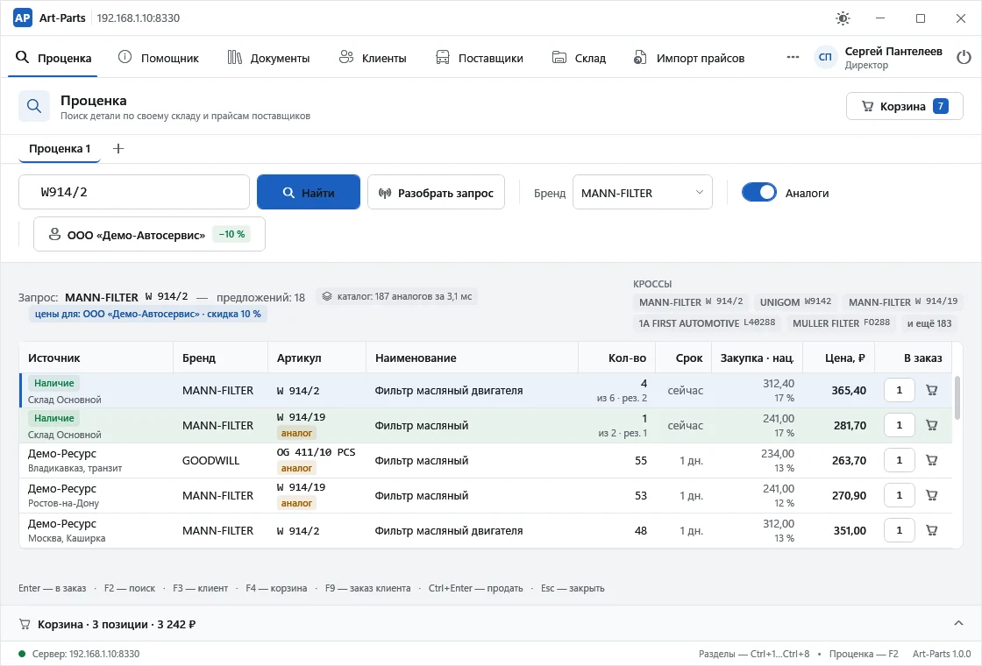The height and width of the screenshot is (666, 982).
Task: Click the Разобрать запрос button
Action: [436, 192]
